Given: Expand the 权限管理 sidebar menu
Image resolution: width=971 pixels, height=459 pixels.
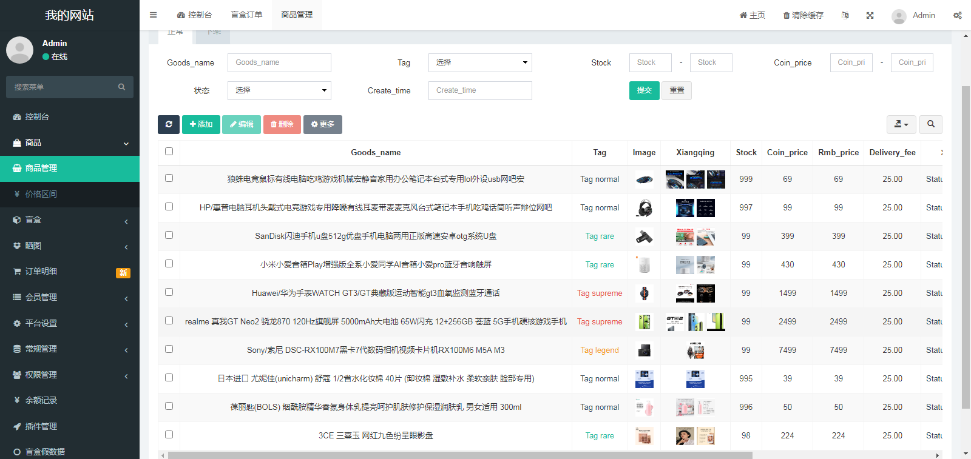Looking at the screenshot, I should [70, 375].
